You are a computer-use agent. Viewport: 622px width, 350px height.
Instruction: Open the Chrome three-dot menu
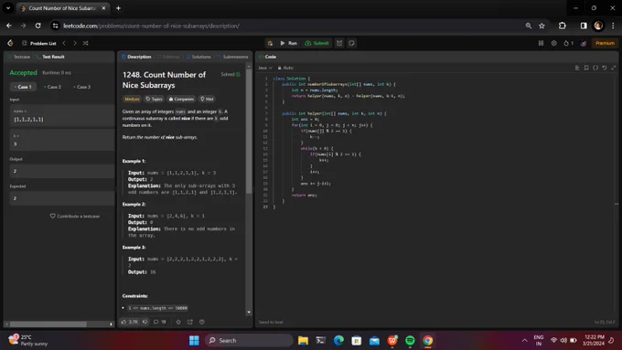(x=613, y=26)
